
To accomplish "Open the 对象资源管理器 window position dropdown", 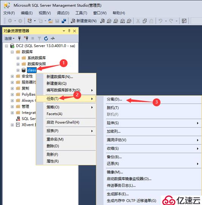I will pyautogui.click(x=64, y=31).
